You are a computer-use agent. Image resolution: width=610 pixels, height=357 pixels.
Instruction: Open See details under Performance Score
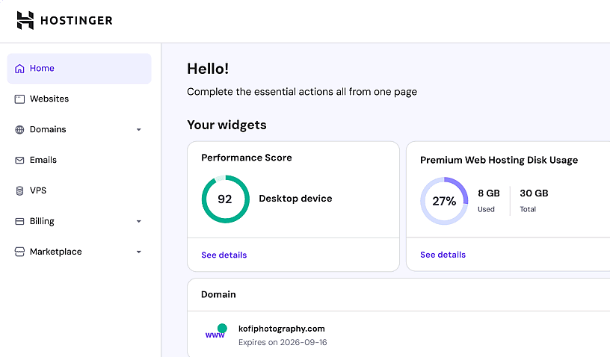(224, 255)
